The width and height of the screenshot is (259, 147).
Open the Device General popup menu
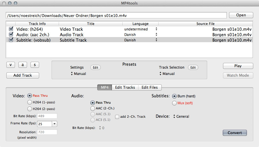pyautogui.click(x=181, y=117)
